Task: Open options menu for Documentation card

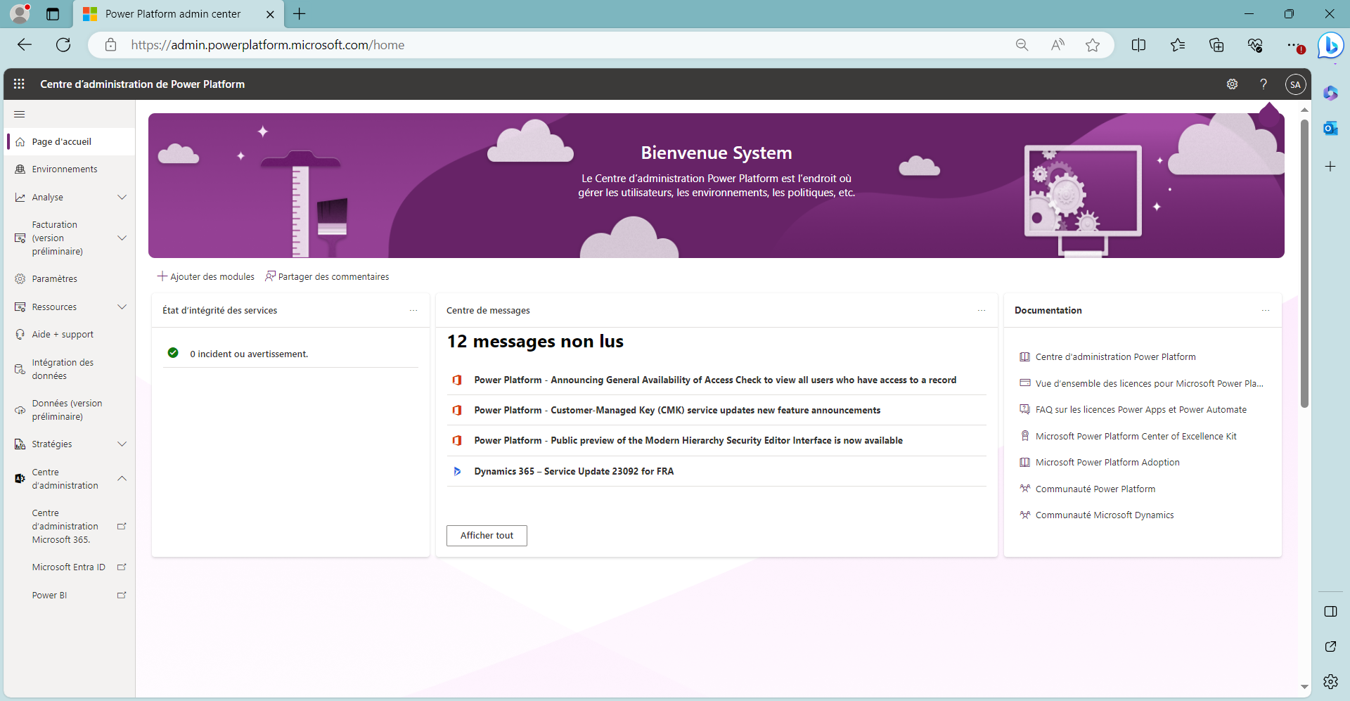Action: pos(1266,310)
